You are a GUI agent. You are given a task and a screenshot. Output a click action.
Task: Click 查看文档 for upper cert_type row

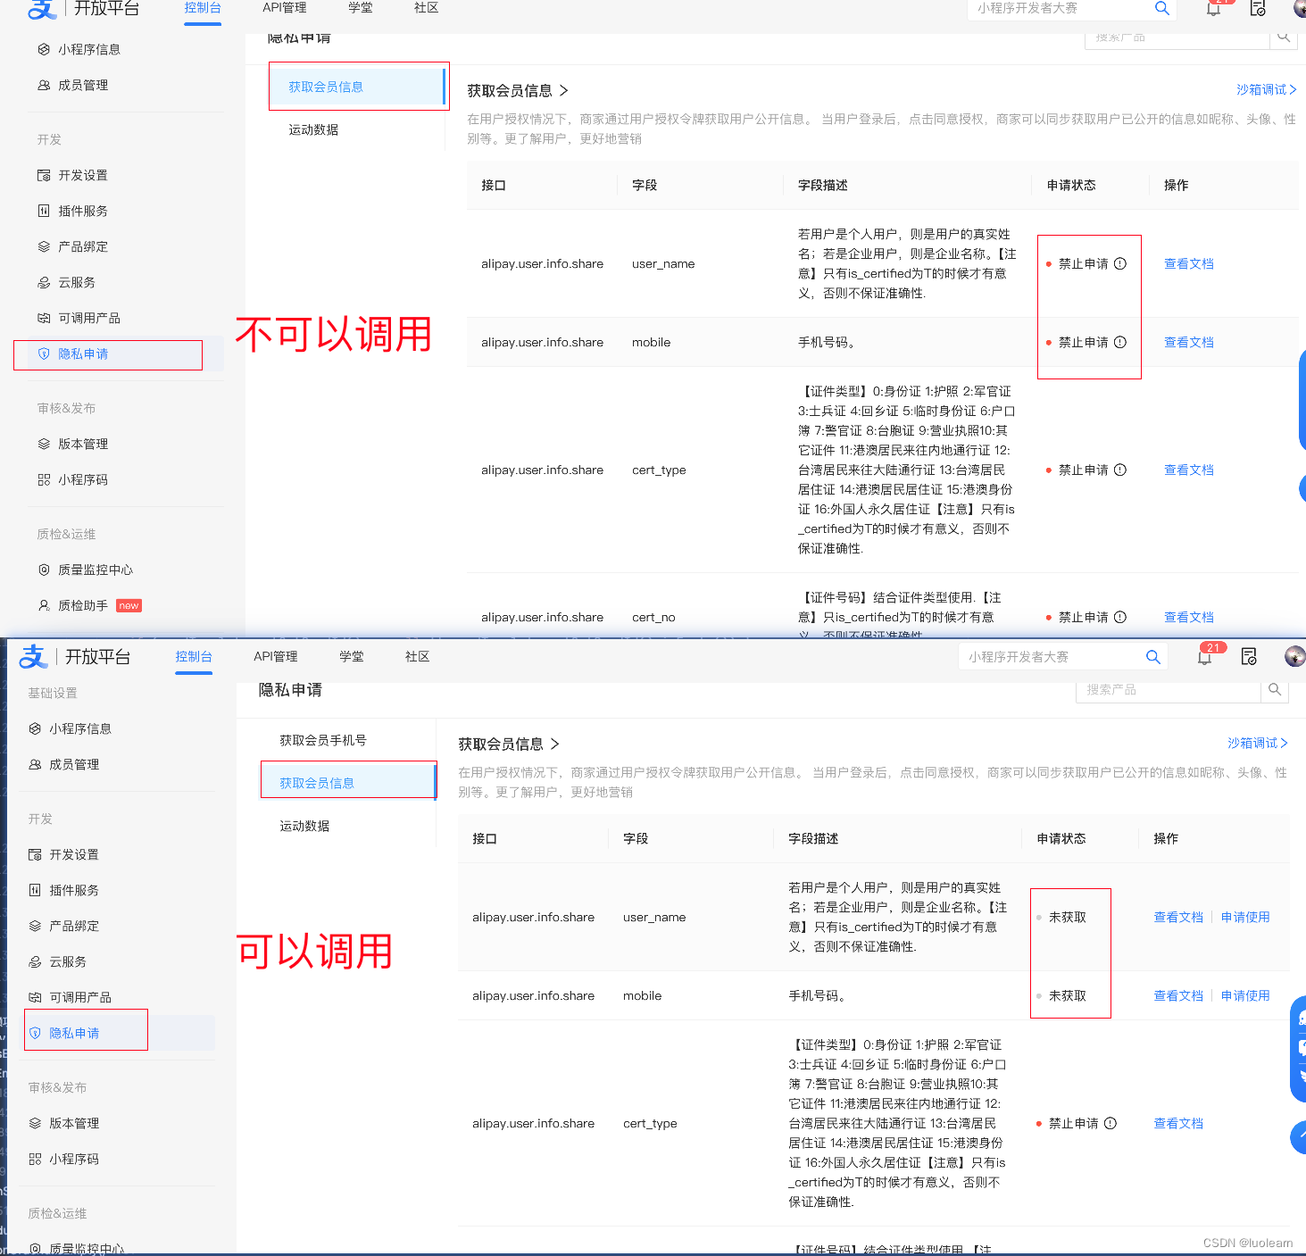coord(1189,470)
